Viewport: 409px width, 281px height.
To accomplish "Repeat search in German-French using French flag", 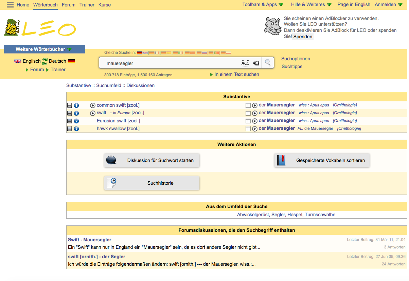I will pos(157,53).
